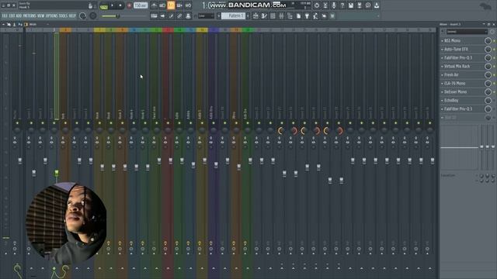This screenshot has height=279, width=497.
Task: Open the NS1 Mono plugin
Action: 452,41
